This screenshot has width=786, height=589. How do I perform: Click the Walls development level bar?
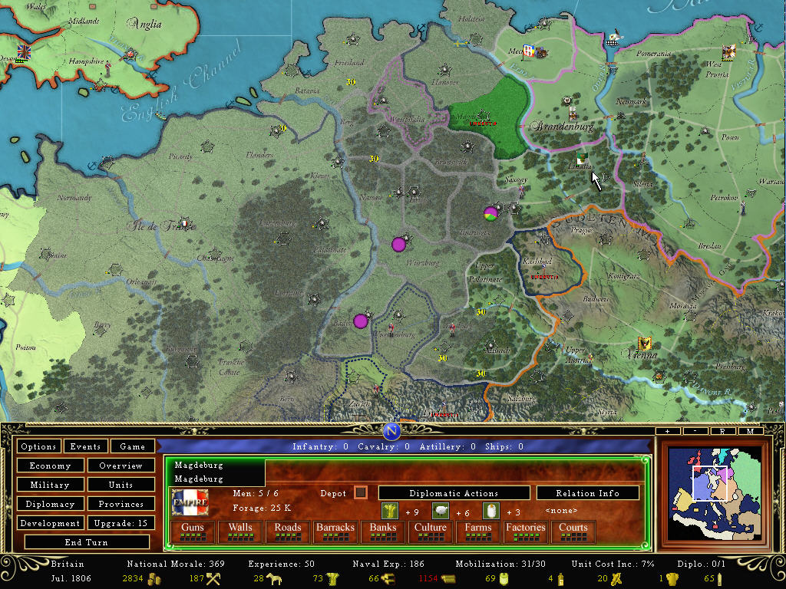tap(240, 537)
